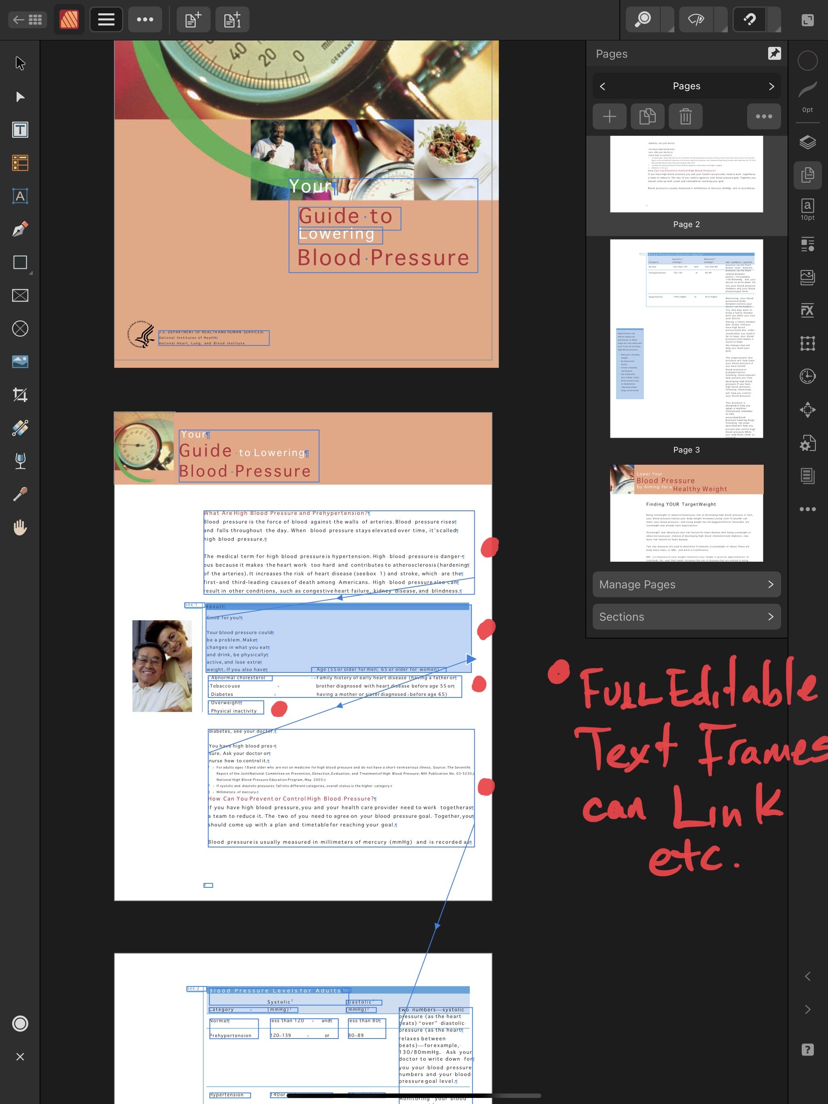Screen dimensions: 828x1104
Task: Expand the Manage Pages section
Action: [686, 583]
